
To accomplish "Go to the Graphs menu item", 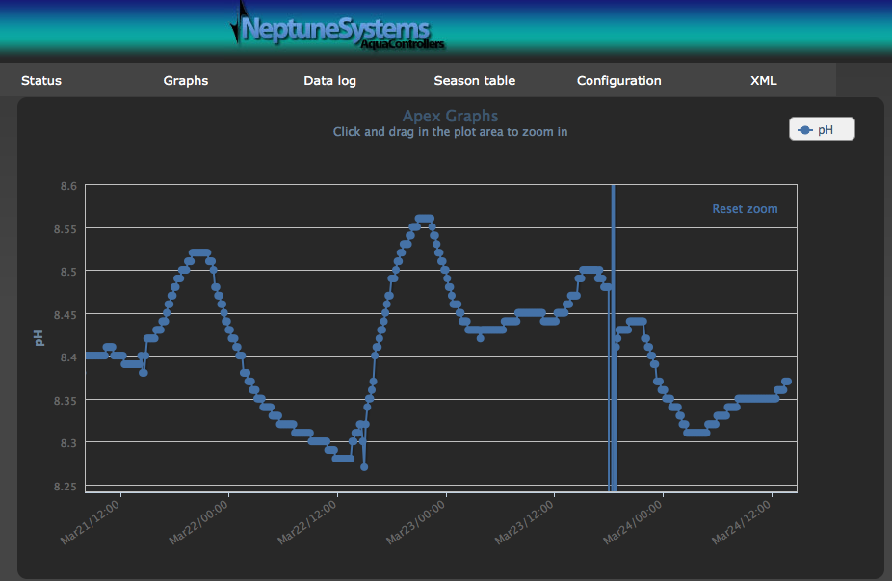I will pos(186,81).
